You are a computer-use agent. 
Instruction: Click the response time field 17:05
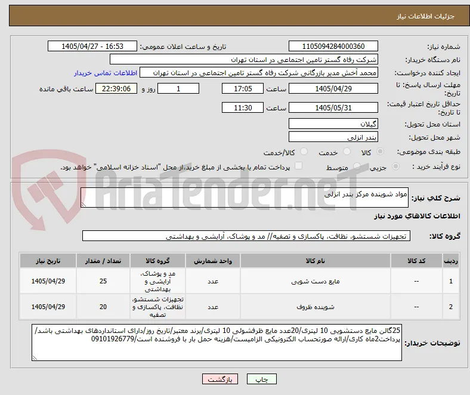tap(243, 88)
